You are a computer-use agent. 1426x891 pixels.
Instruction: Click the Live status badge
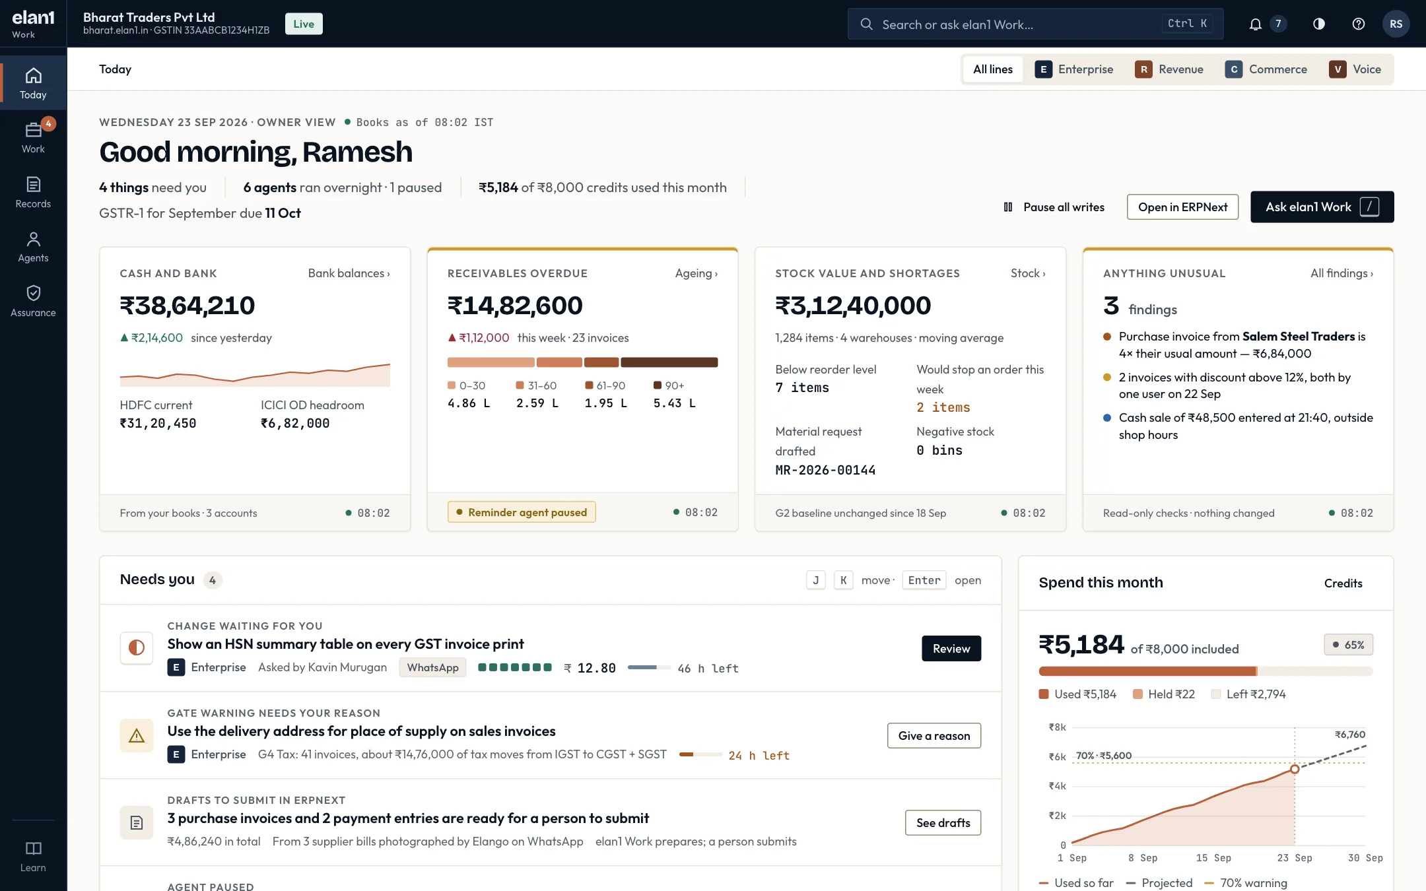304,24
